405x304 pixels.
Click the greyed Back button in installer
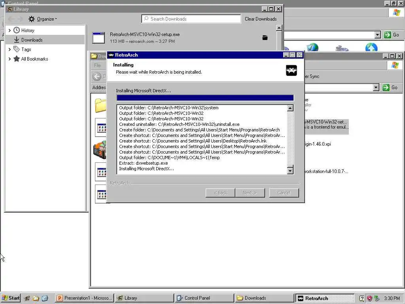220,193
